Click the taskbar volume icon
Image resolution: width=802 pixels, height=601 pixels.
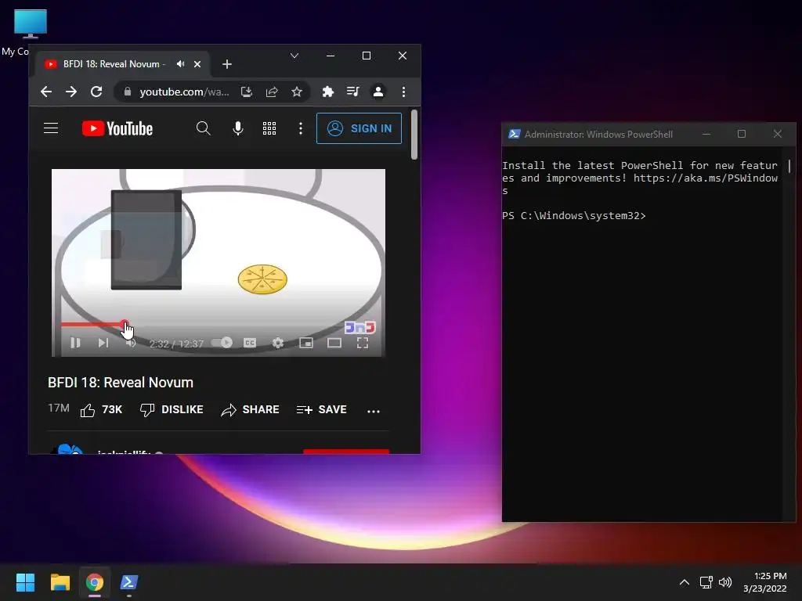coord(725,582)
